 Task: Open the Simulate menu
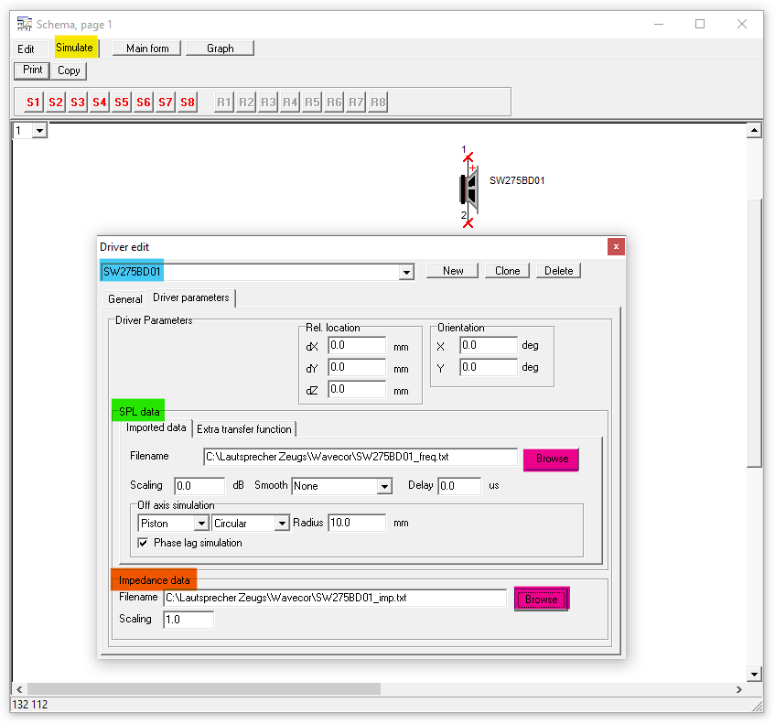(x=74, y=48)
